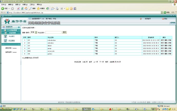Click the 打印本页 print link
Viewport: 177px width, 111px height.
(x=36, y=58)
